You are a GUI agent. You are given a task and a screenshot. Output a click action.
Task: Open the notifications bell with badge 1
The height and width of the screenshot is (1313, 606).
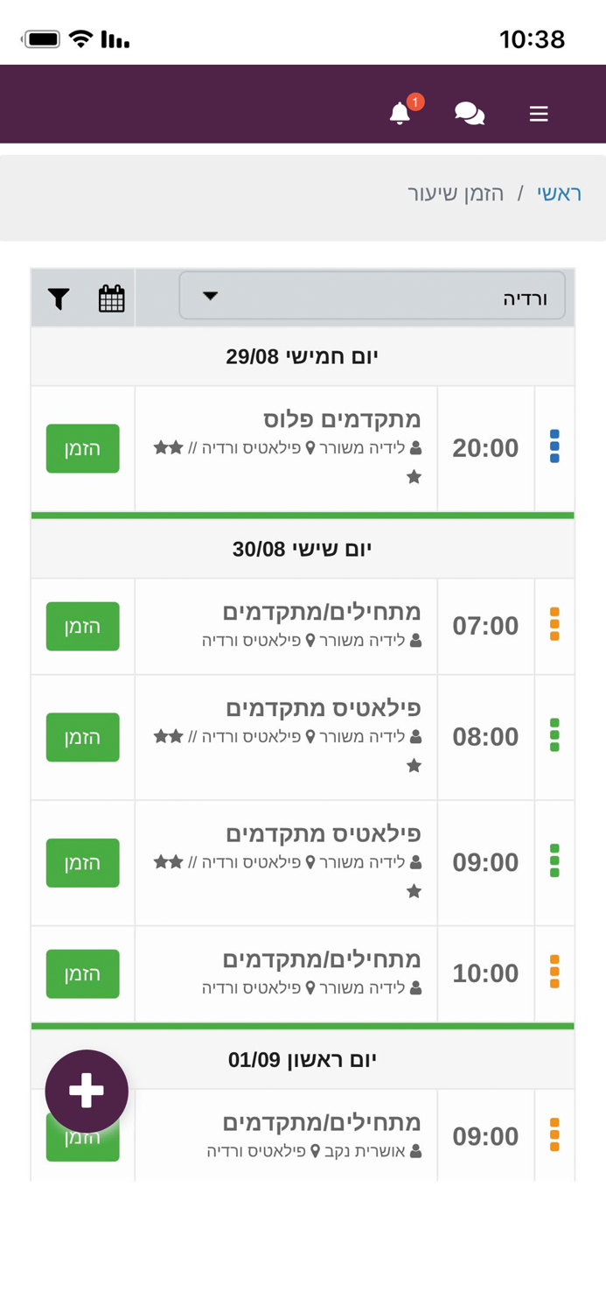click(399, 112)
